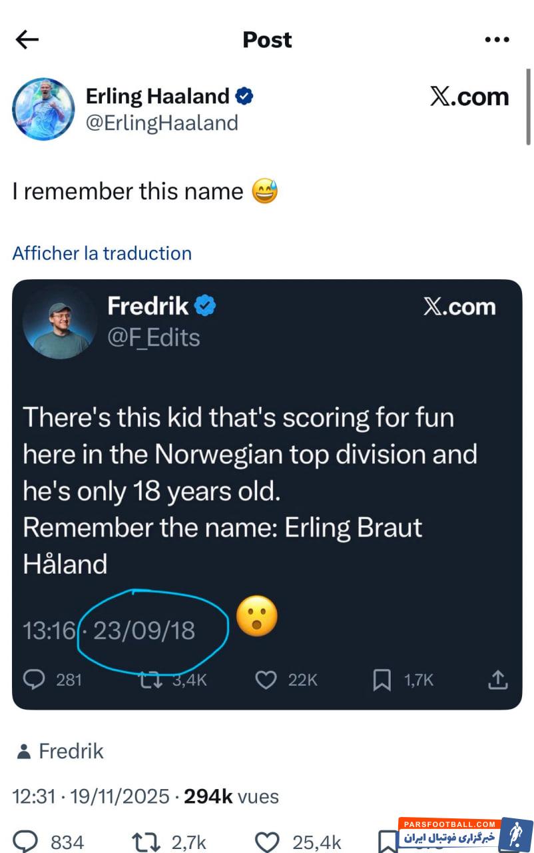Click Afficher la traduction link
This screenshot has height=853, width=534.
(102, 253)
